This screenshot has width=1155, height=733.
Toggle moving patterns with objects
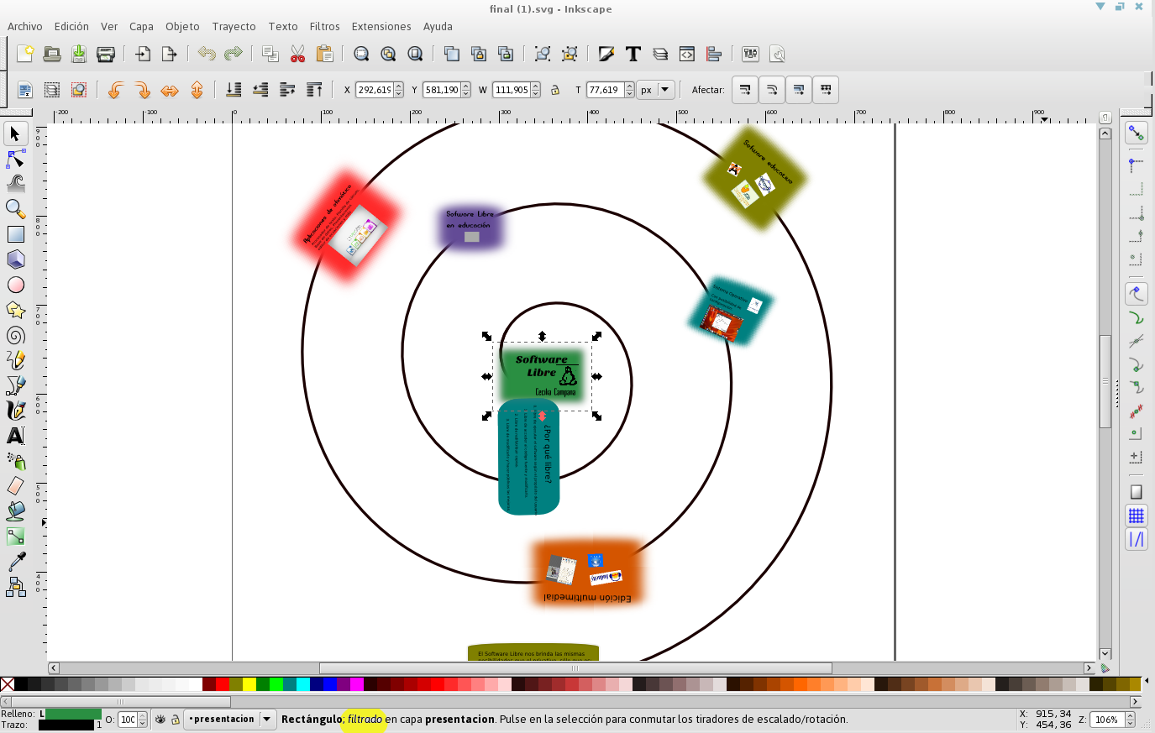pos(826,90)
